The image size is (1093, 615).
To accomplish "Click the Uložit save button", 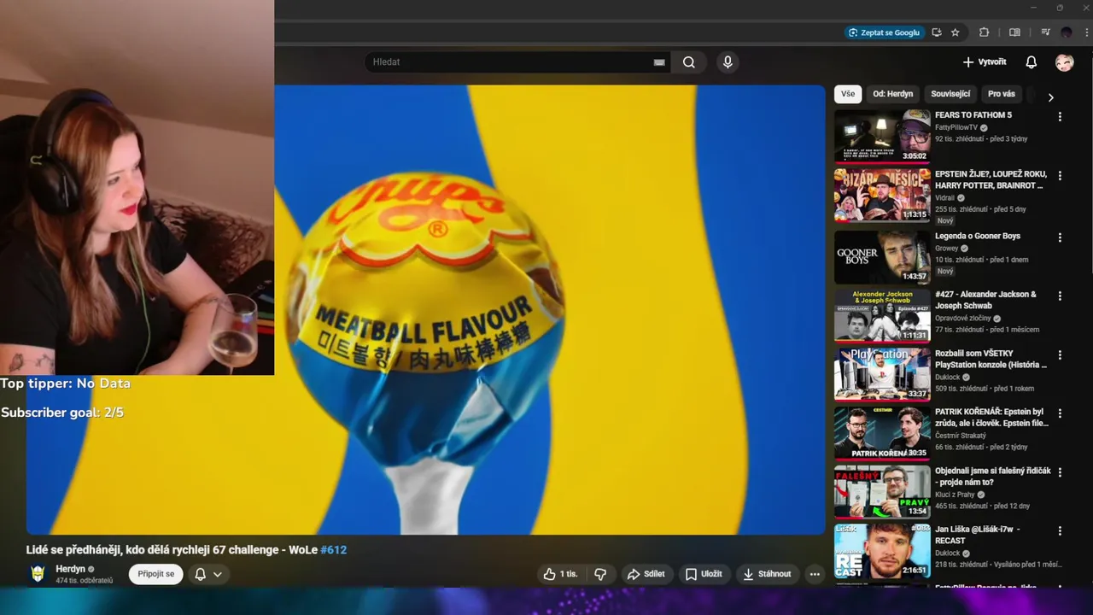I will [704, 574].
